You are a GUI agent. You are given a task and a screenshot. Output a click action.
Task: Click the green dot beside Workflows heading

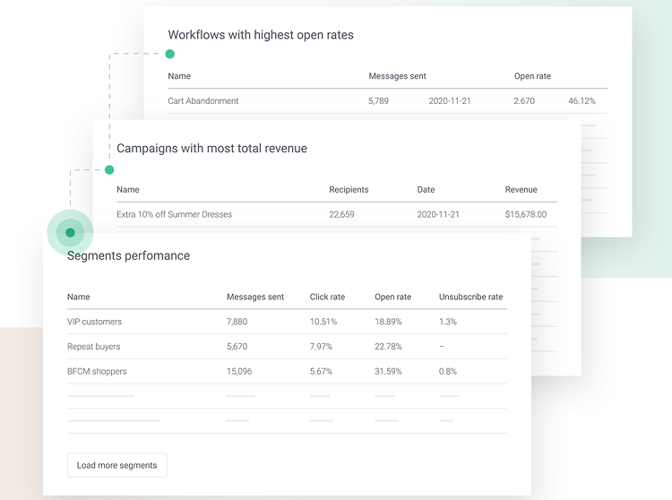(169, 54)
